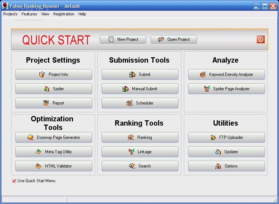
Task: Click the New Project document icon
Action: (x=111, y=39)
